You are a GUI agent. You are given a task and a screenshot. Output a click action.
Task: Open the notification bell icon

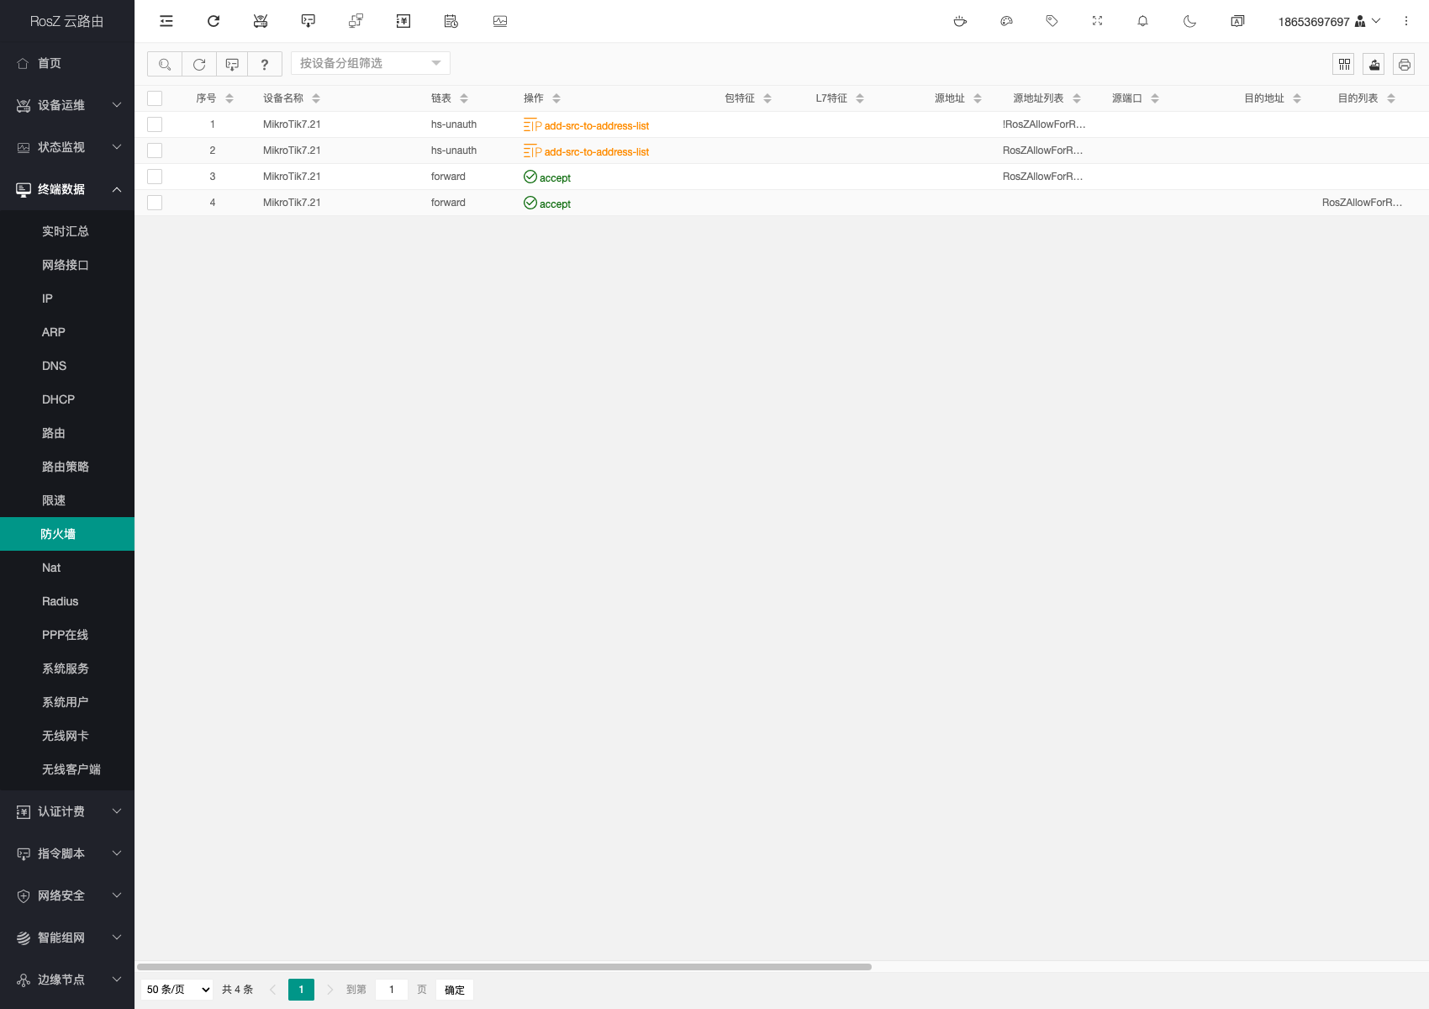1142,21
